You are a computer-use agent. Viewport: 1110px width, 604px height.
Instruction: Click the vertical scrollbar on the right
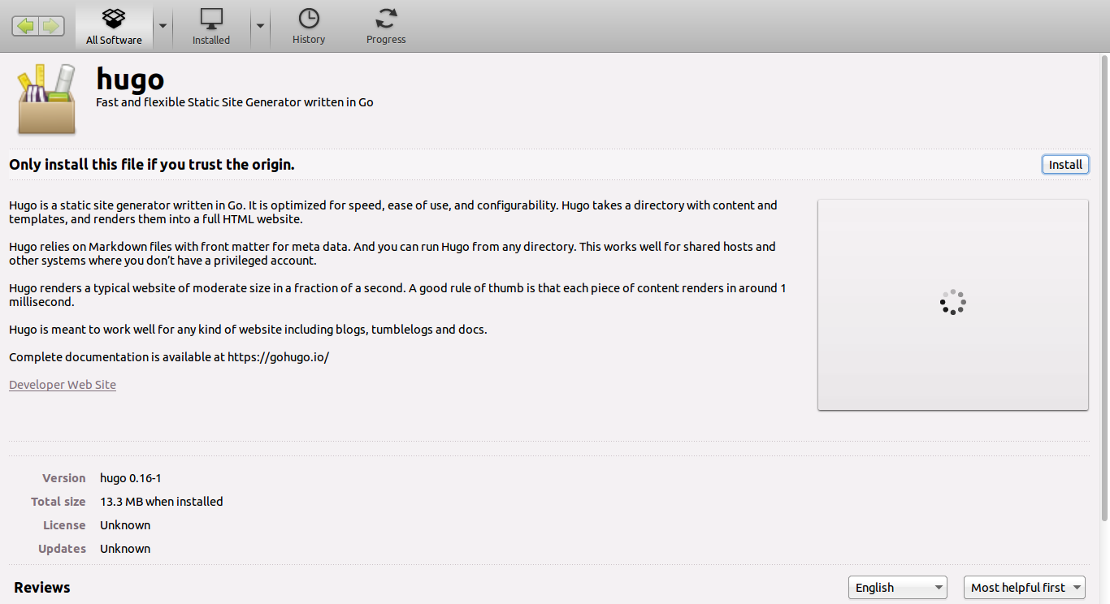(x=1104, y=288)
